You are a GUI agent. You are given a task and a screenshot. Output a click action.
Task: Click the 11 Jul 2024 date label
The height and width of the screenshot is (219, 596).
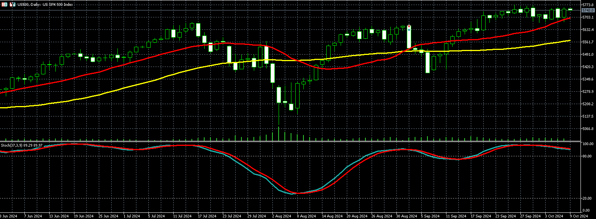coord(183,216)
